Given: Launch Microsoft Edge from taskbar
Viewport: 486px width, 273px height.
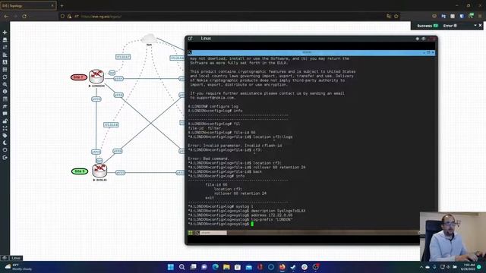Looking at the screenshot, I should [216, 267].
